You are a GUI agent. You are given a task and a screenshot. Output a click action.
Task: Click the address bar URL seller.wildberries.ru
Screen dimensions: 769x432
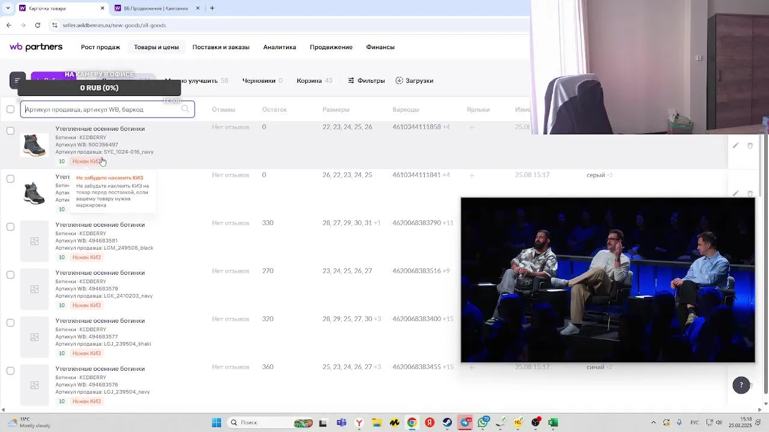point(114,25)
